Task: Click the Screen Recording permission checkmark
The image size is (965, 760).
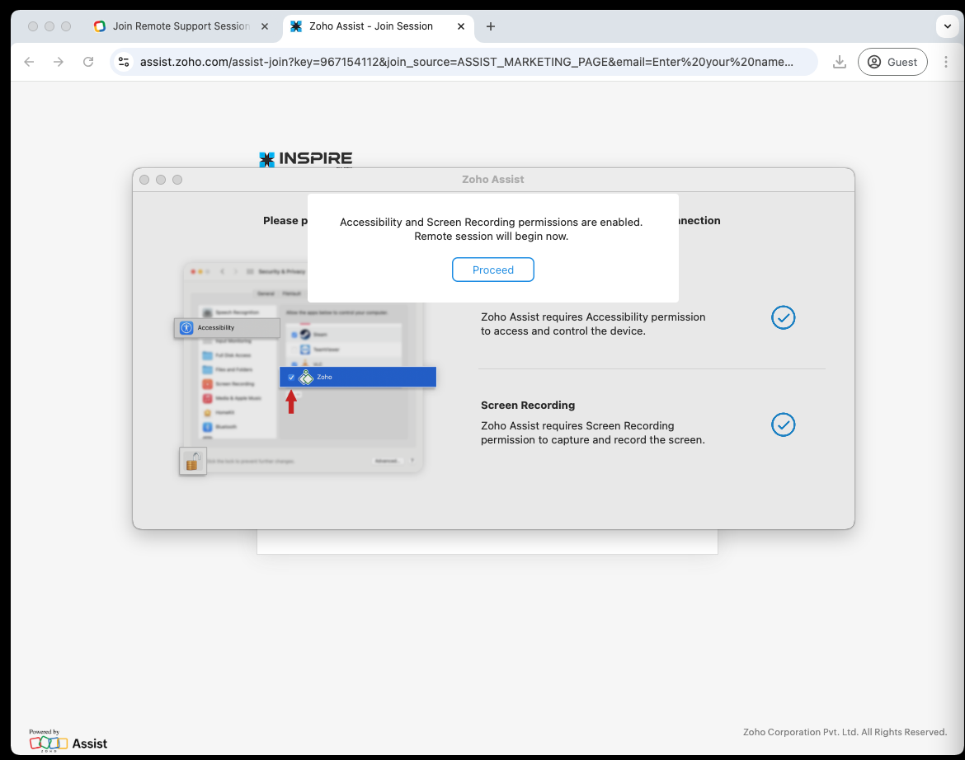Action: [784, 425]
